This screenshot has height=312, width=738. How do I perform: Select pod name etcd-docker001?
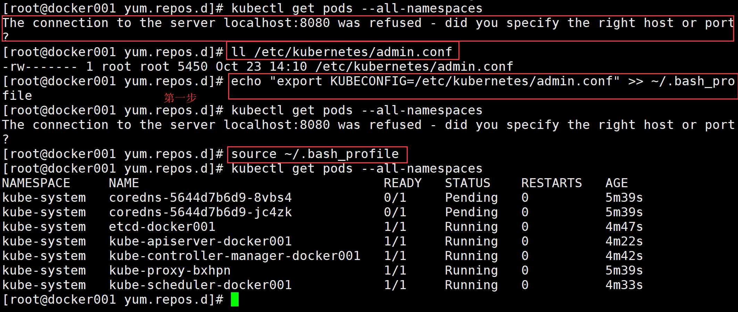click(162, 227)
